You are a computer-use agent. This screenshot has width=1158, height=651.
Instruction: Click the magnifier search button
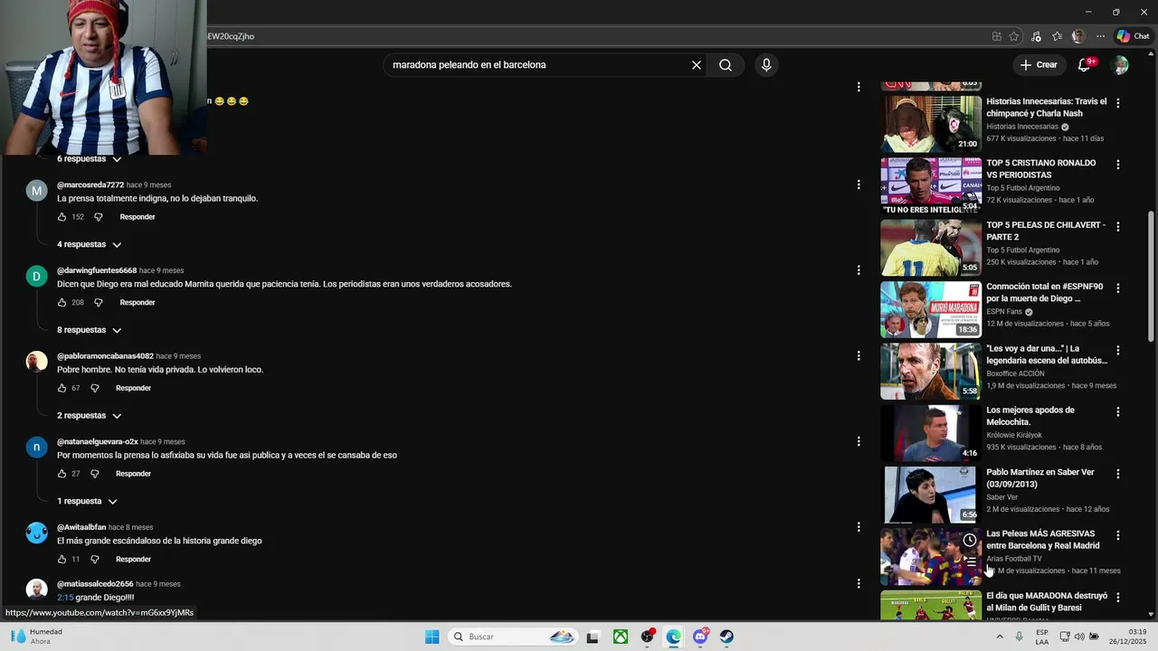point(726,65)
